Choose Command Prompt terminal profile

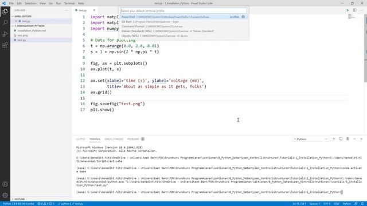[183, 26]
